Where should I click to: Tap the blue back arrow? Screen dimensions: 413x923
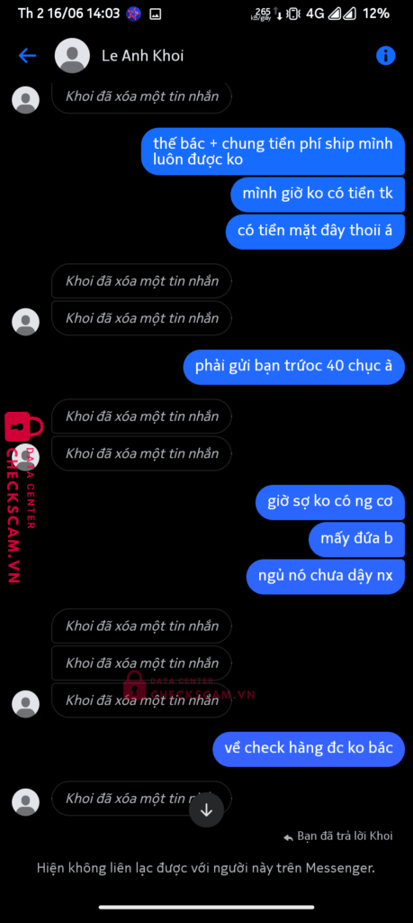[x=28, y=56]
